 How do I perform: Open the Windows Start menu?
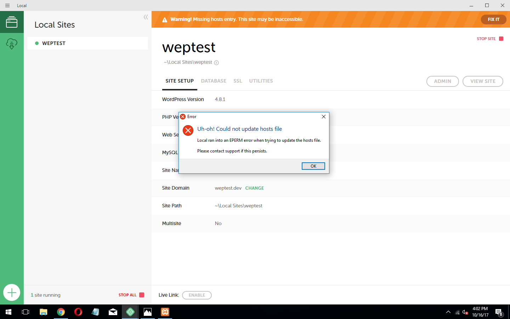[8, 312]
